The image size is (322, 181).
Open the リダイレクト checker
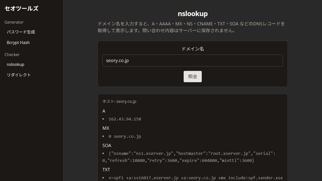coord(19,75)
